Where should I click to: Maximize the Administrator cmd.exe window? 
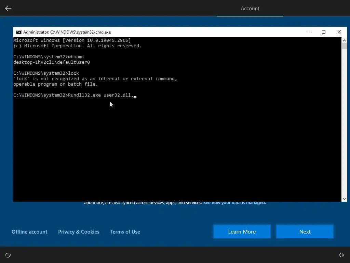(x=324, y=32)
